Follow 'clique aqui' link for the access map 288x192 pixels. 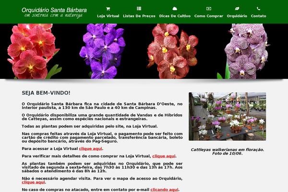click(33, 182)
